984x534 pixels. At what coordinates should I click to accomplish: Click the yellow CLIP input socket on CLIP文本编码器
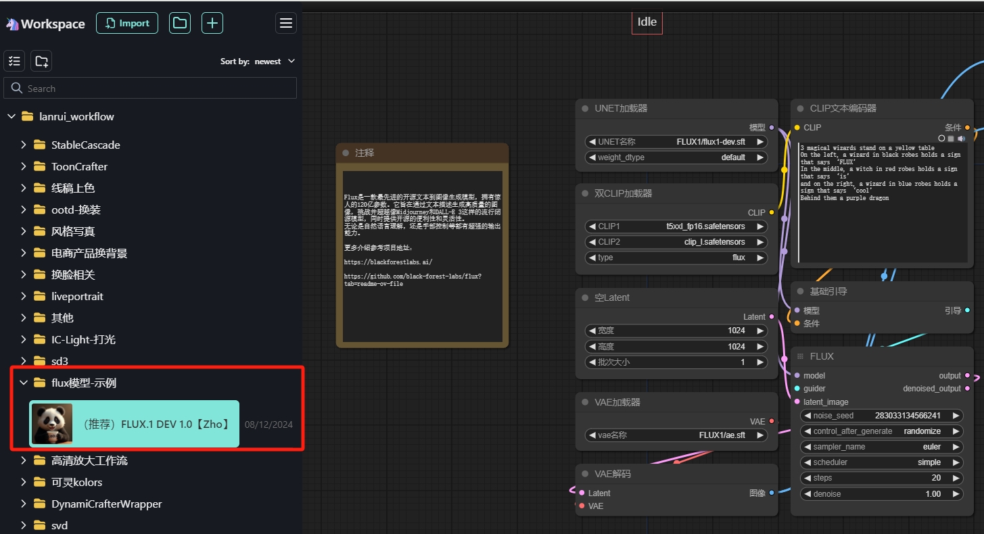(797, 127)
